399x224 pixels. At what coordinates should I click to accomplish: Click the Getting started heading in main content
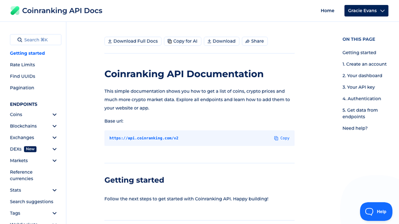(134, 180)
